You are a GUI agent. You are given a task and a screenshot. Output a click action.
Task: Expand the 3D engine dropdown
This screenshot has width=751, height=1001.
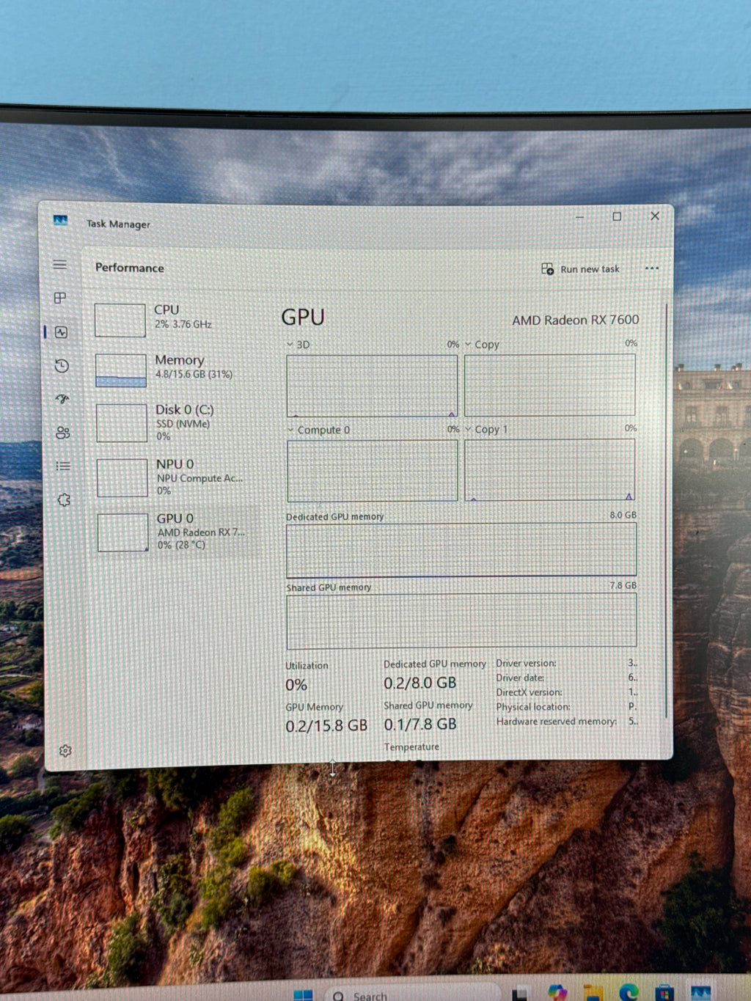point(298,345)
